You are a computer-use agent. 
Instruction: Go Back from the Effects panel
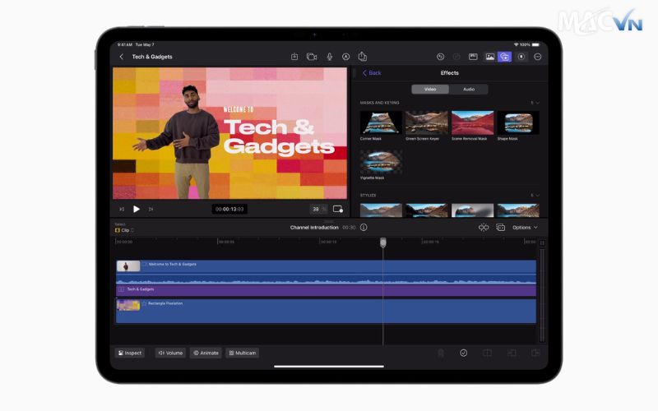[372, 72]
